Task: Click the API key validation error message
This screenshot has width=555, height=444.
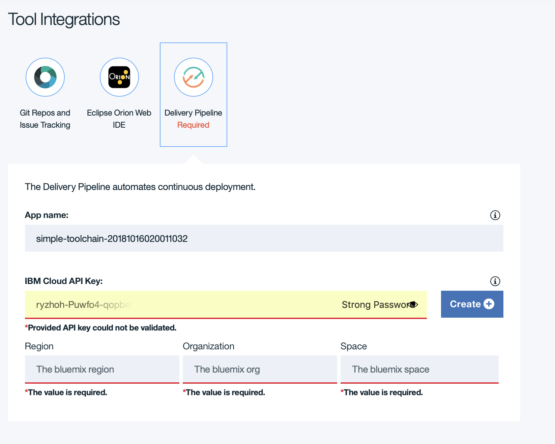Action: [101, 328]
